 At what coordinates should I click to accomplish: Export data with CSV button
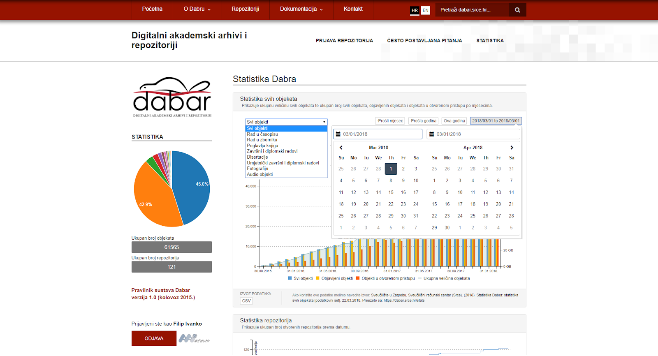[x=246, y=301]
